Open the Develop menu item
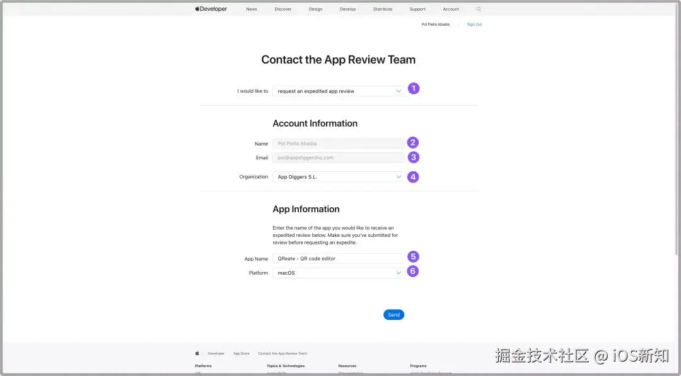Image resolution: width=681 pixels, height=376 pixels. click(x=348, y=9)
